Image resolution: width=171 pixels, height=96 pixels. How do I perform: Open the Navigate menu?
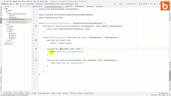click(15, 1)
